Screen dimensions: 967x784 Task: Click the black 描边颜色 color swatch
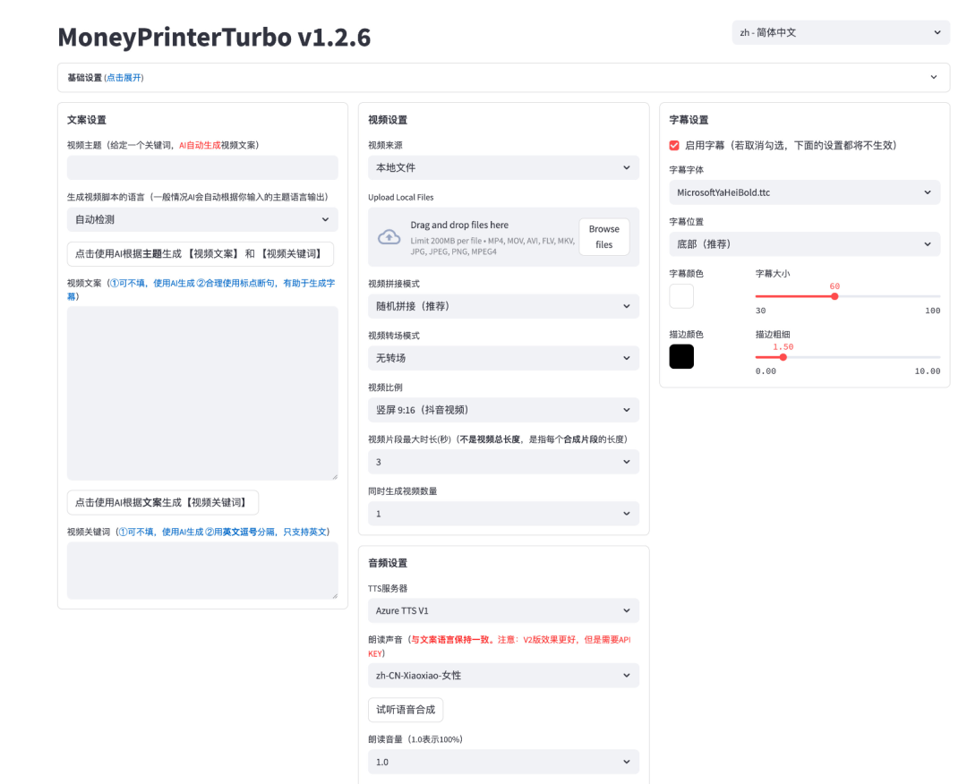pyautogui.click(x=681, y=356)
